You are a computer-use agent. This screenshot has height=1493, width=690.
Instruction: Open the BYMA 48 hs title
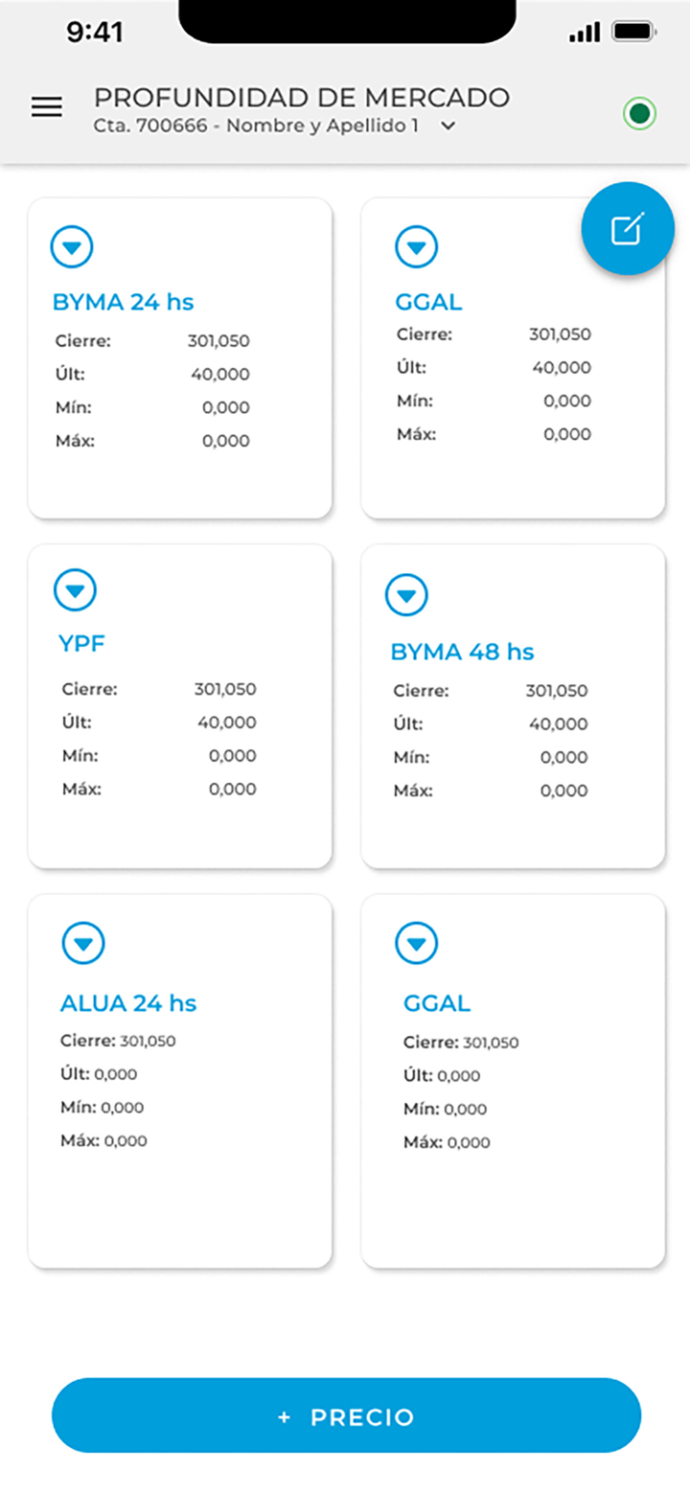click(462, 653)
